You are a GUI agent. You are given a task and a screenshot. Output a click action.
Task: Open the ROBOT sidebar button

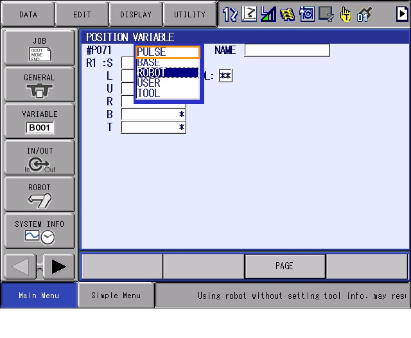(x=39, y=194)
